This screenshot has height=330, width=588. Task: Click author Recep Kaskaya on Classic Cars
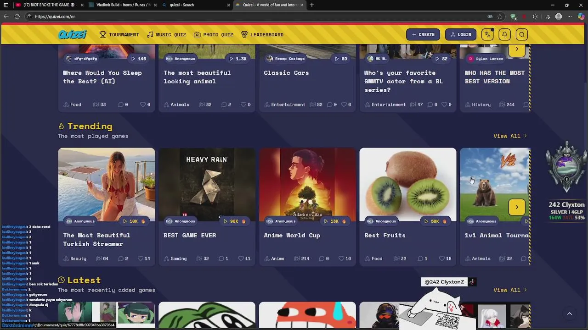click(285, 59)
